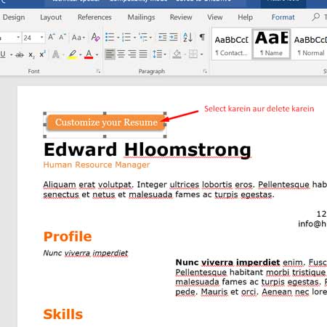Increase the paragraph indent
The height and width of the screenshot is (327, 327).
(x=174, y=37)
